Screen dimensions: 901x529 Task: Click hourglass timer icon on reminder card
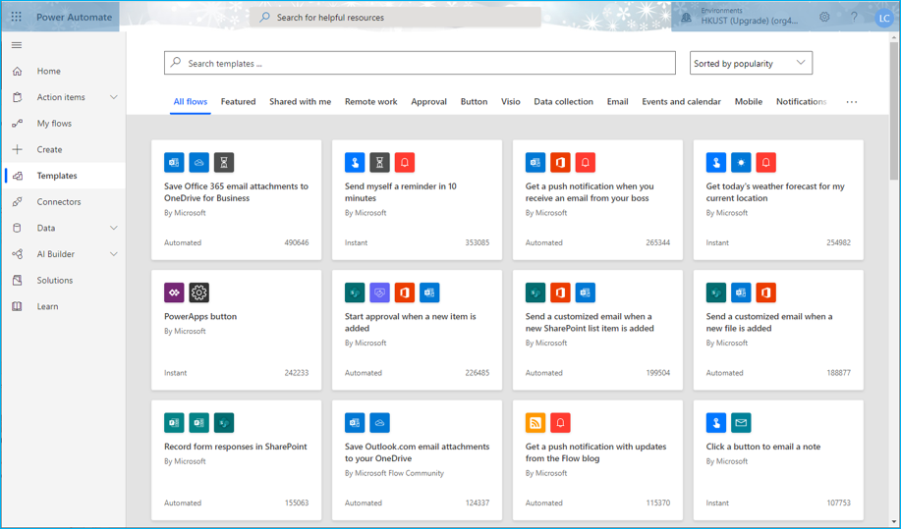[380, 162]
